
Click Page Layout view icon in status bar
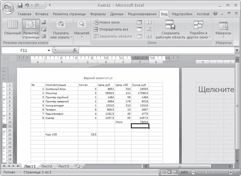click(x=170, y=172)
